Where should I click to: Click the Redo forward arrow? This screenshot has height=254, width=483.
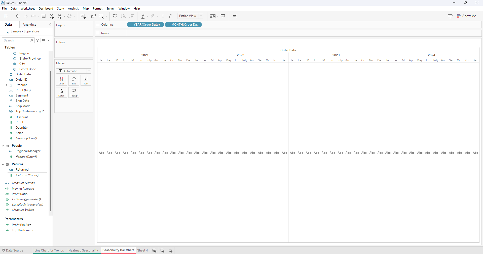[x=26, y=16]
